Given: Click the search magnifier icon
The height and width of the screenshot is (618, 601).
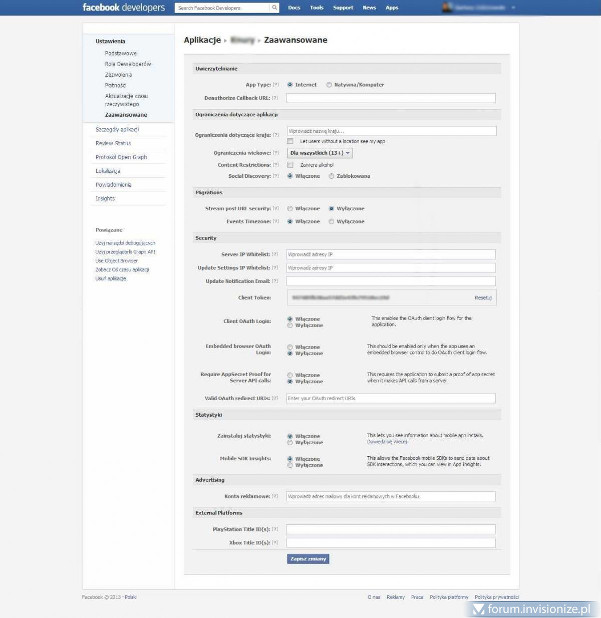Looking at the screenshot, I should click(274, 8).
